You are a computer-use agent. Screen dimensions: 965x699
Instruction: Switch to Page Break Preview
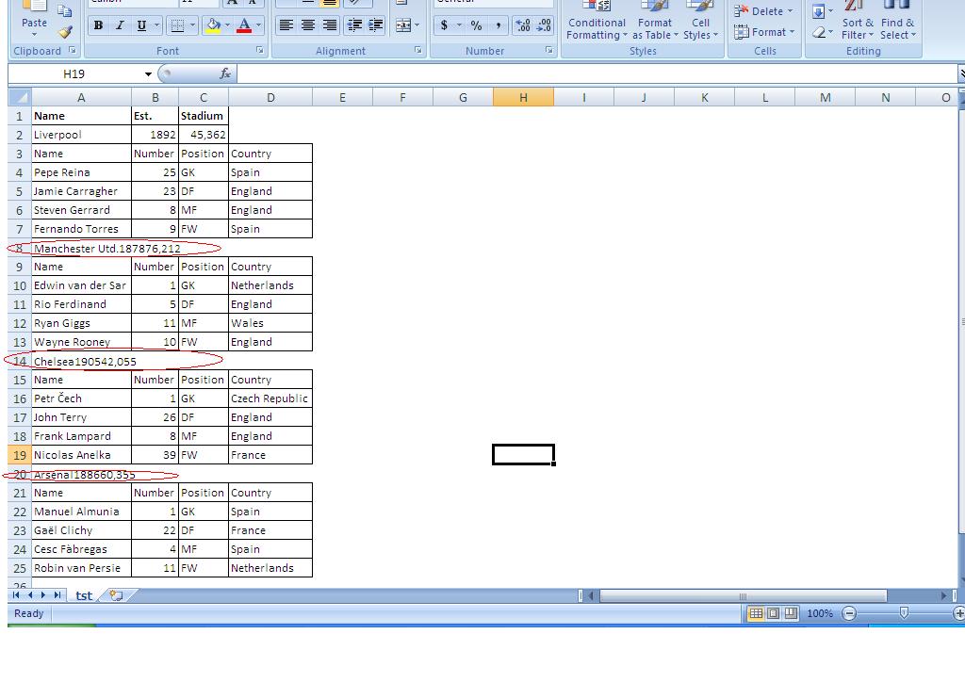pos(791,613)
